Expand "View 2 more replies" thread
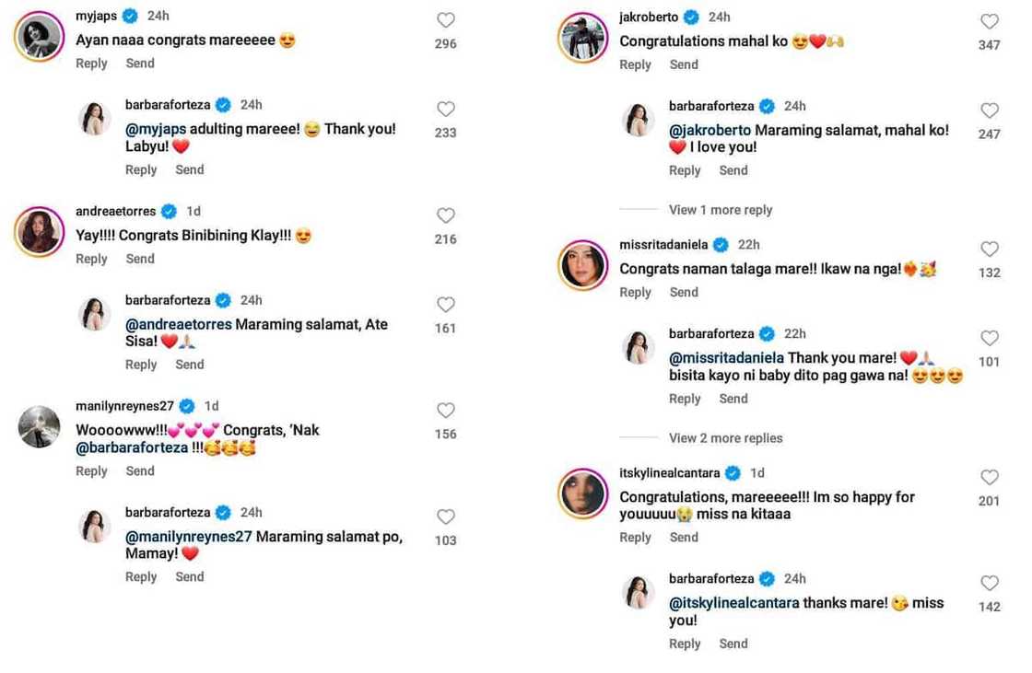Image resolution: width=1032 pixels, height=673 pixels. click(725, 438)
